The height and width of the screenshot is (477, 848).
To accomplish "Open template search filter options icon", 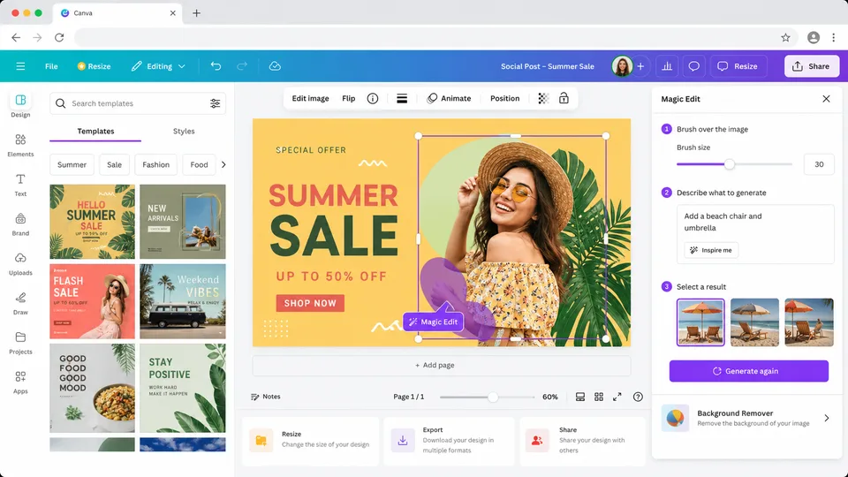I will click(215, 103).
